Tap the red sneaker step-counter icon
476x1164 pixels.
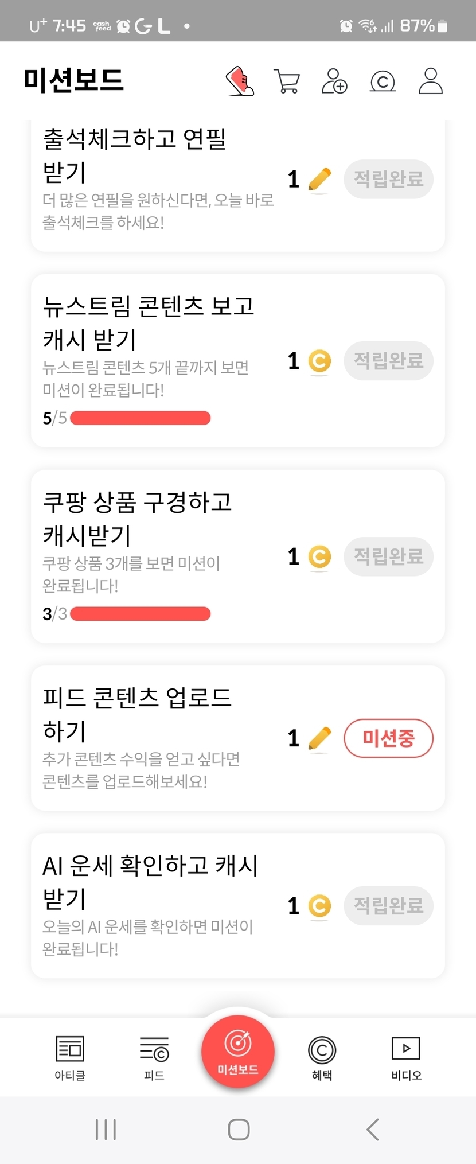240,81
